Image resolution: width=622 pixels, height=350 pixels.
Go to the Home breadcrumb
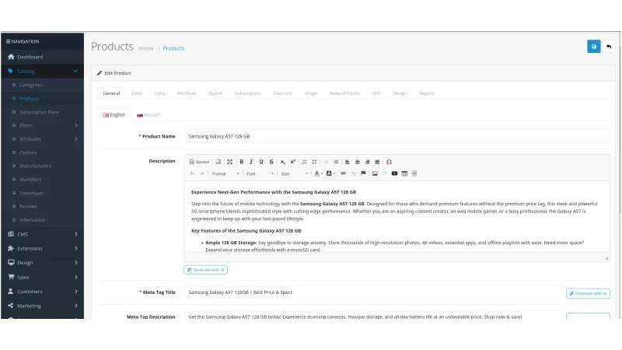145,48
